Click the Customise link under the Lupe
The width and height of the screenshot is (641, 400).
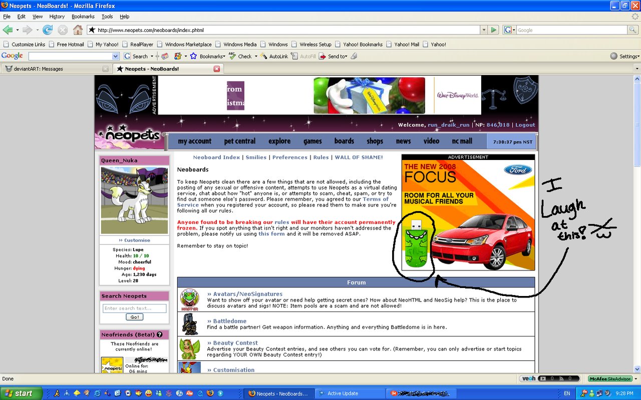pyautogui.click(x=134, y=240)
